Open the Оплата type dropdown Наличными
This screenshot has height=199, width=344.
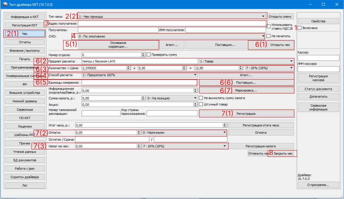(184, 132)
